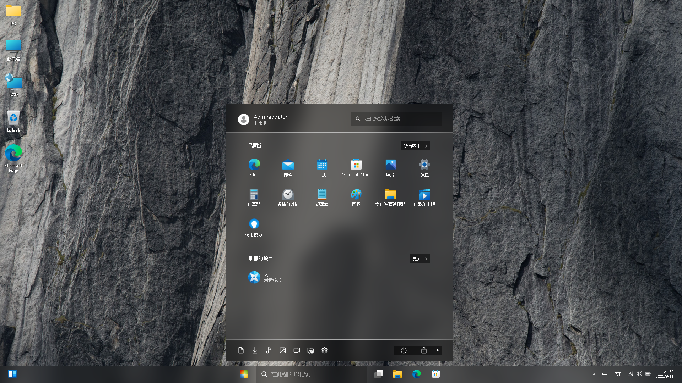Open the Paint app in Start menu
Screen dimensions: 682x383
click(356, 197)
